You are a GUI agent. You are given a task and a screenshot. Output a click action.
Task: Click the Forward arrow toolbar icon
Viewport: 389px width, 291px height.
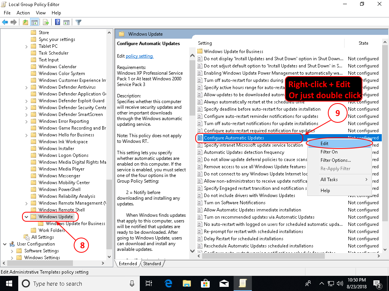click(14, 22)
